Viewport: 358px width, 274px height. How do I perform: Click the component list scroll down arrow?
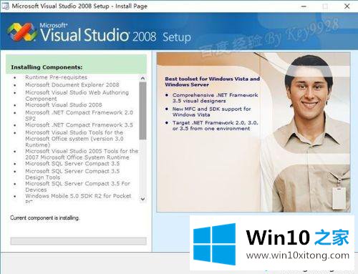click(142, 199)
